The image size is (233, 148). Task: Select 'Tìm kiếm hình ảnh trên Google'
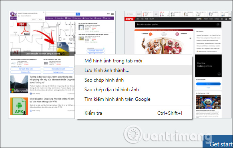point(133,99)
